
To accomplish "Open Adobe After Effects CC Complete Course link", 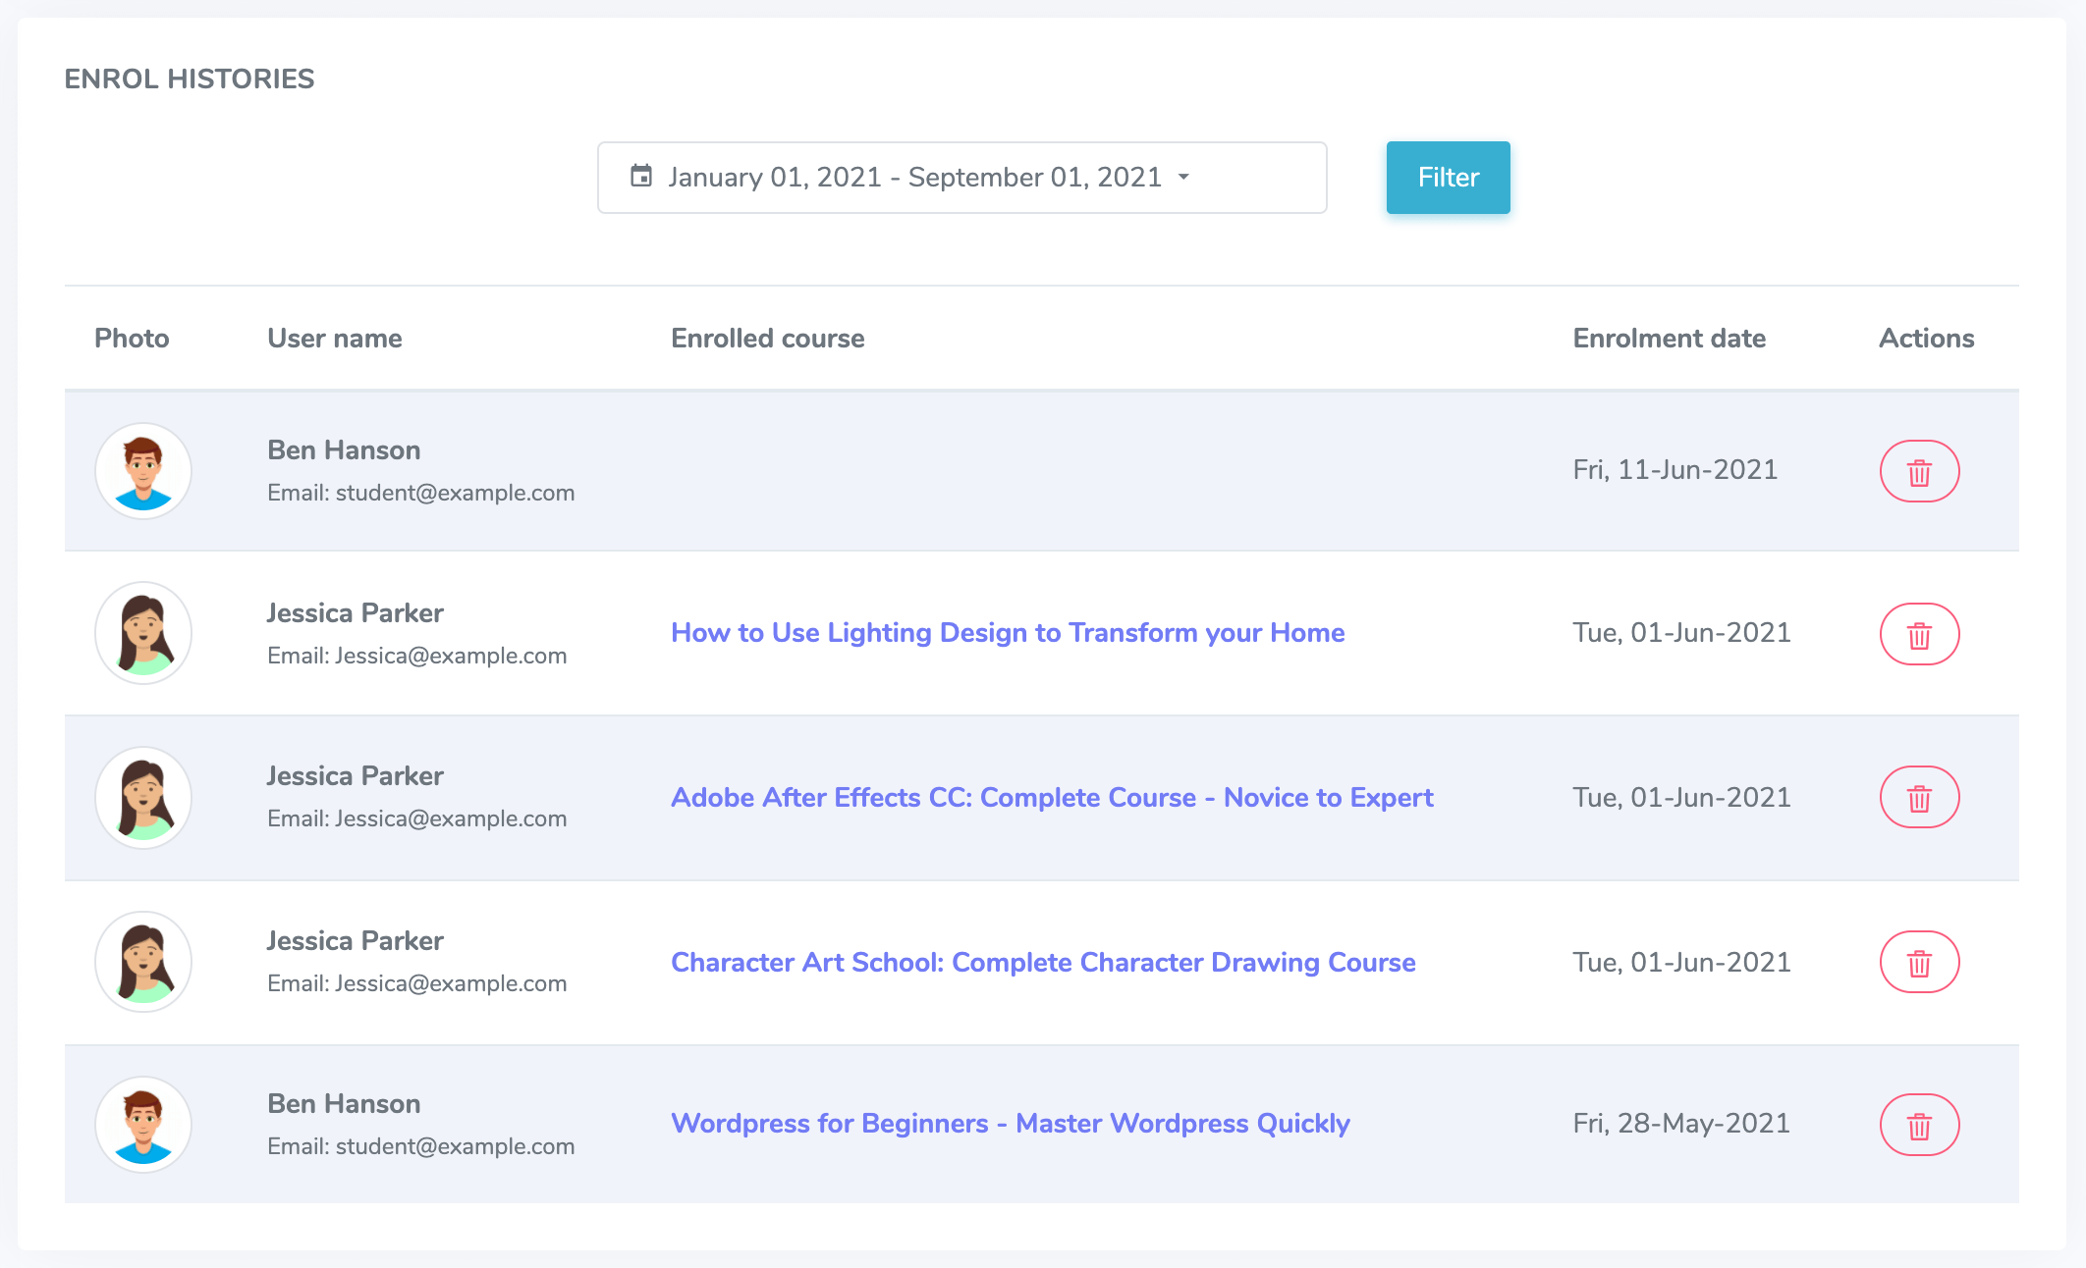I will pos(1052,798).
